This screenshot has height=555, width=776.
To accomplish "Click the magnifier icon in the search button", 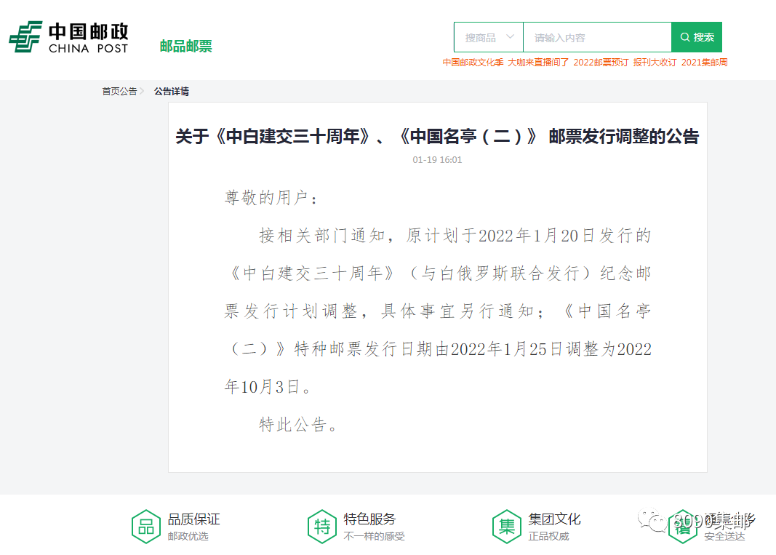I will tap(685, 37).
